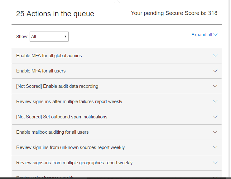Screen dimensions: 231x179
Task: Click chevron on mailbox auditing row
Action: (x=215, y=132)
